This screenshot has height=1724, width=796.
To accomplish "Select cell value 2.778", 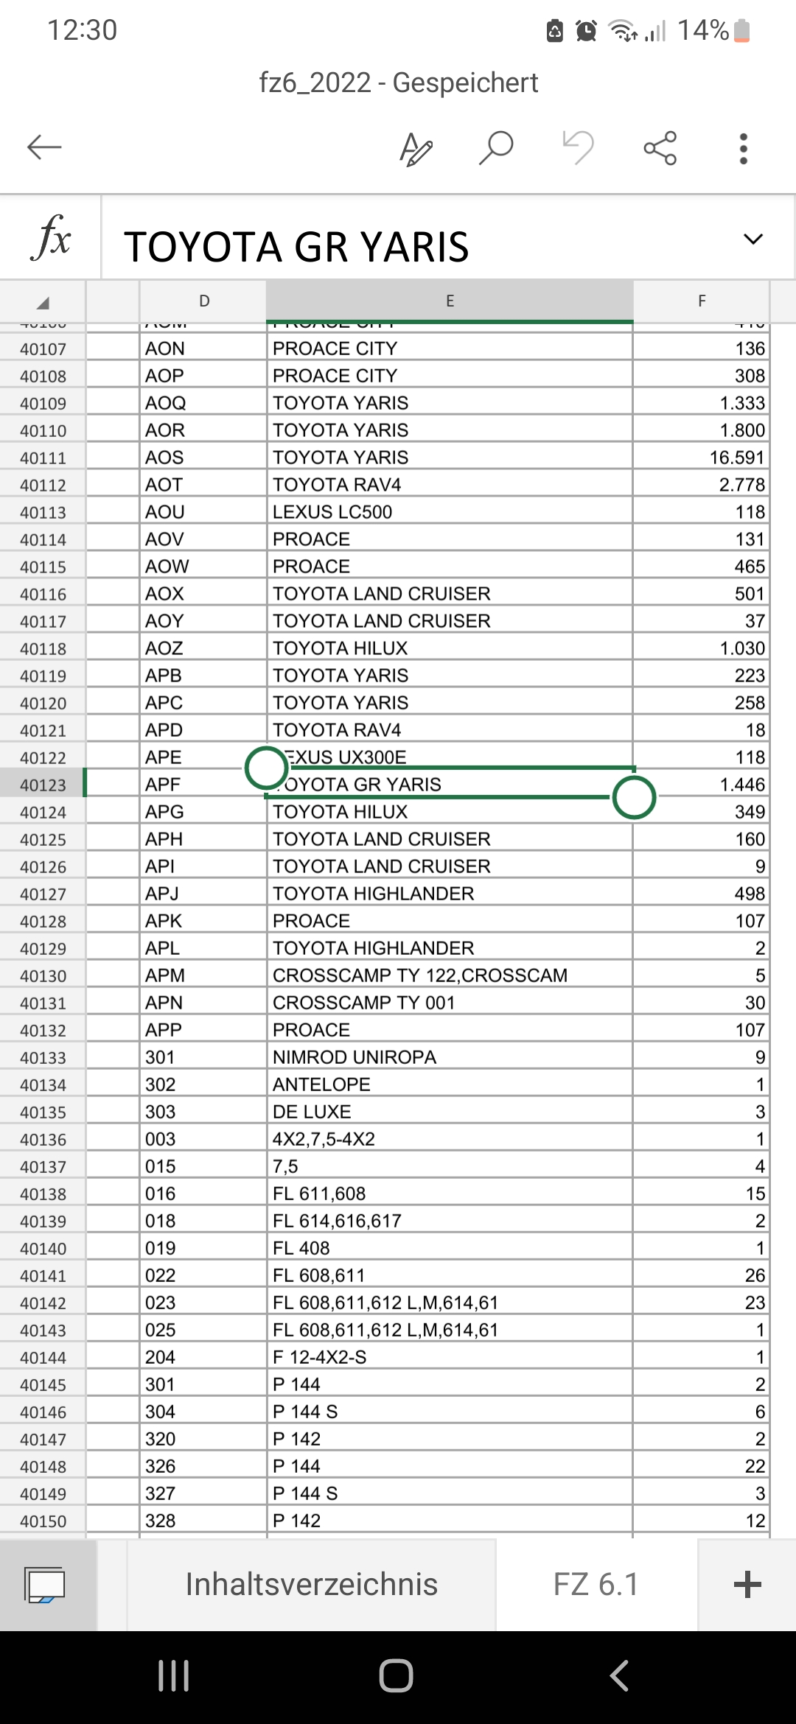I will [701, 485].
